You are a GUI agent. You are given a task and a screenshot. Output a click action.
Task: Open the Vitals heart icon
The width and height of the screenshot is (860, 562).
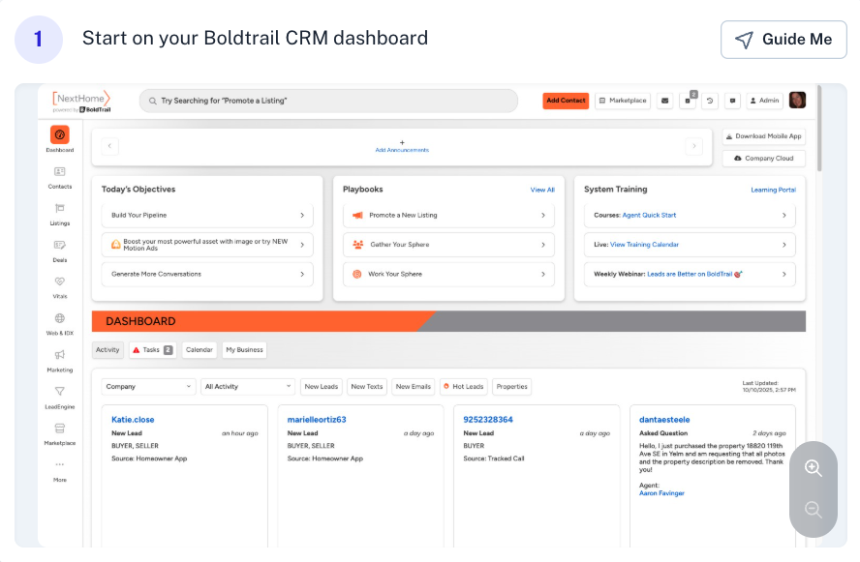pos(60,282)
